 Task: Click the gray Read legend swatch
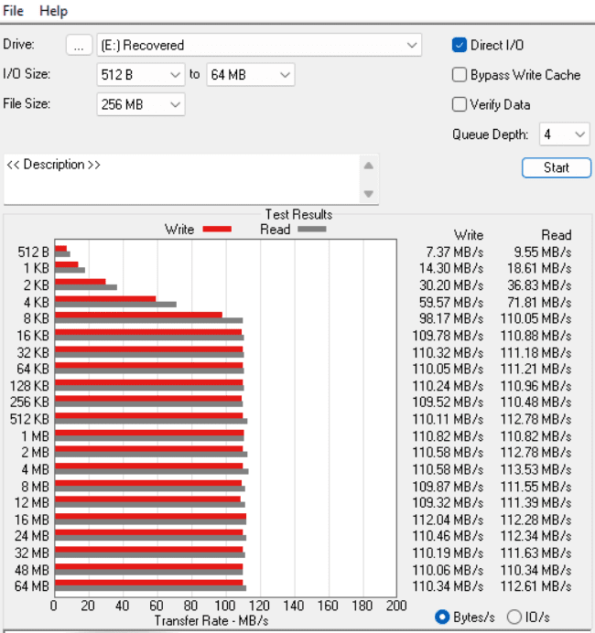312,230
